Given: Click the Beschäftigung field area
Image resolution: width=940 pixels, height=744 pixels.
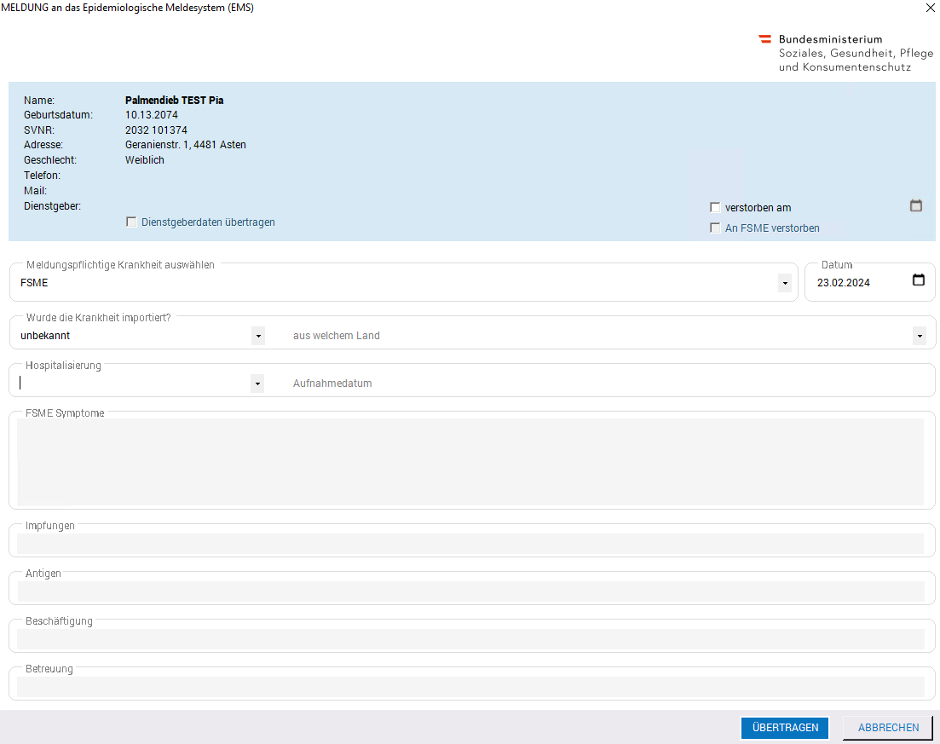Looking at the screenshot, I should 470,639.
